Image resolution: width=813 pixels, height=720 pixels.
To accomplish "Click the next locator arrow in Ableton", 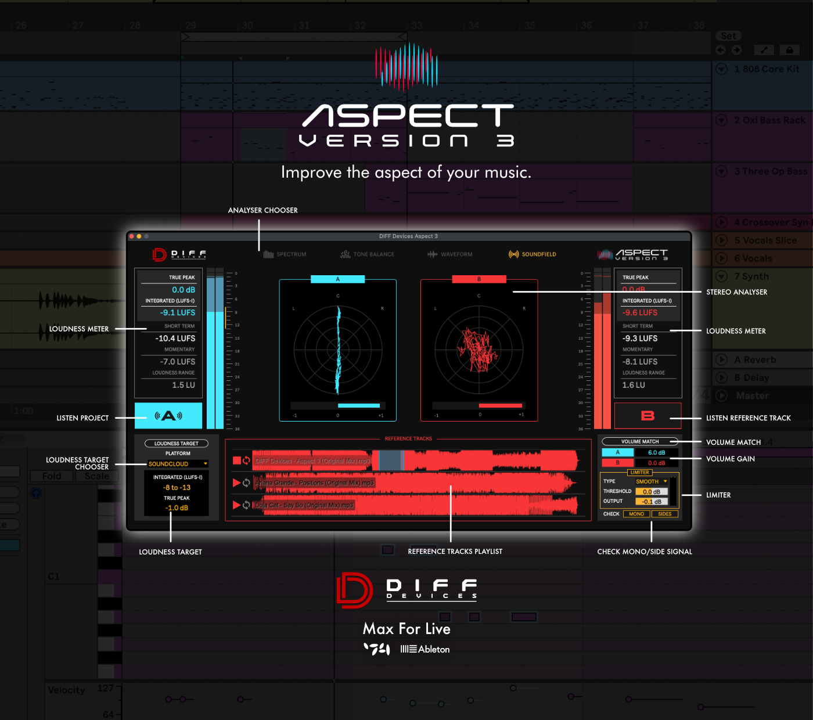I will 736,50.
